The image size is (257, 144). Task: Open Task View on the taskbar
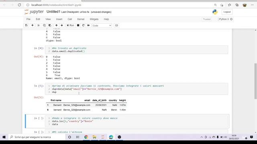[78, 137]
